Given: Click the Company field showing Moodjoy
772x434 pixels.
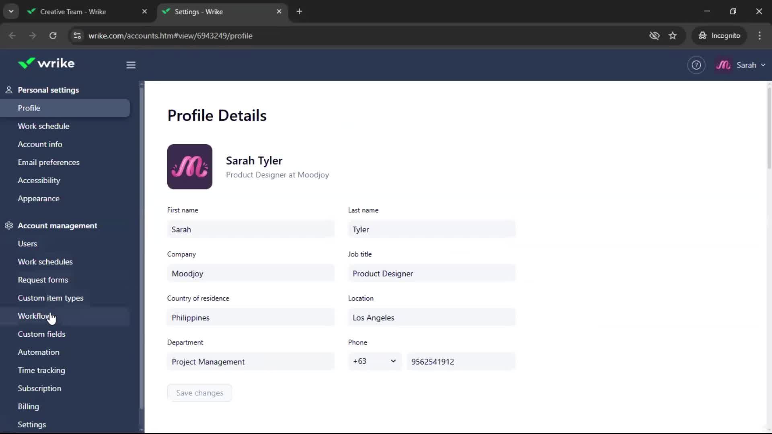Looking at the screenshot, I should pyautogui.click(x=250, y=273).
